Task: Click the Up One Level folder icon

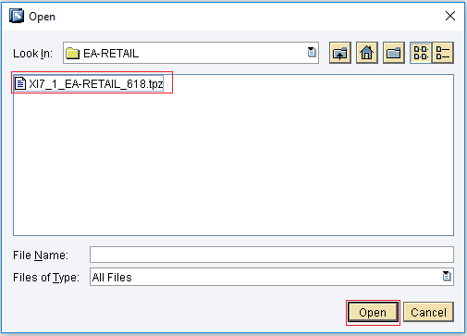Action: click(340, 53)
